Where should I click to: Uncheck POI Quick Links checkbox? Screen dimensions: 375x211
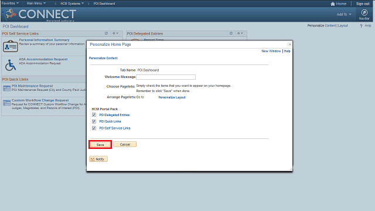click(x=94, y=121)
